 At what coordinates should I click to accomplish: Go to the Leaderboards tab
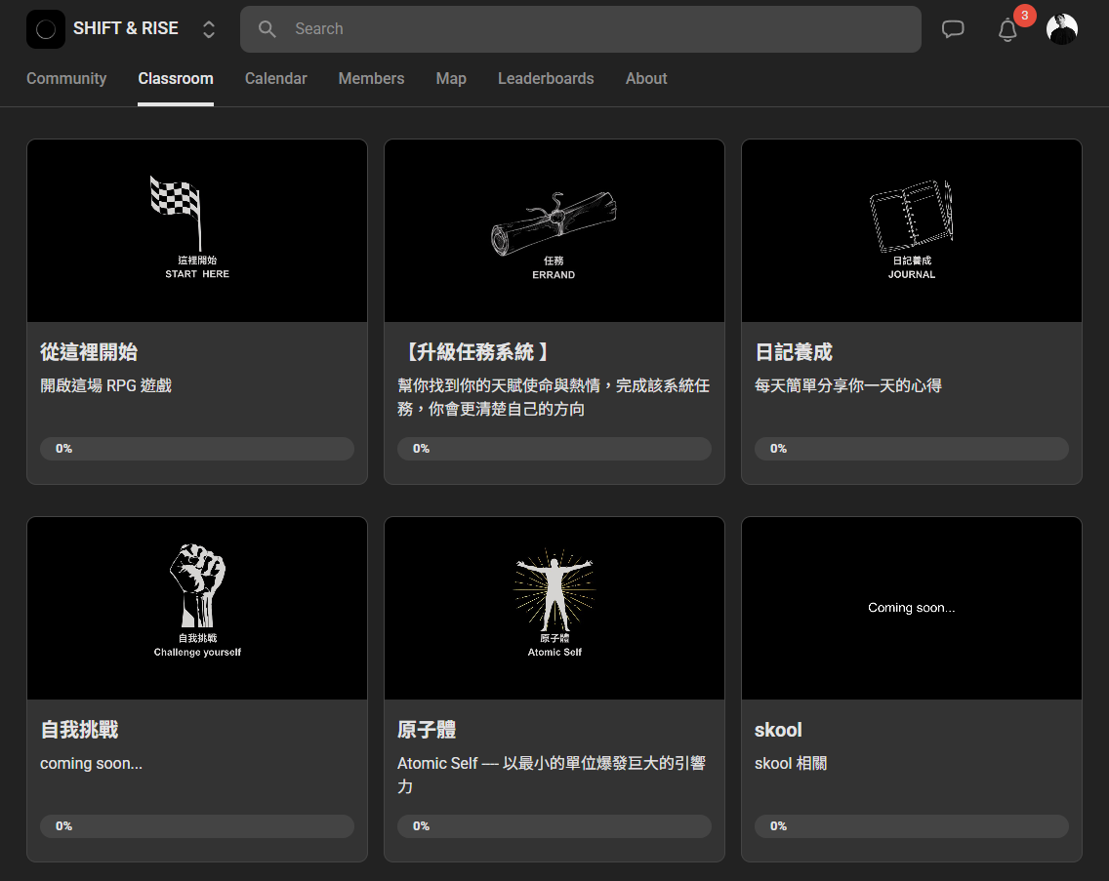[546, 79]
